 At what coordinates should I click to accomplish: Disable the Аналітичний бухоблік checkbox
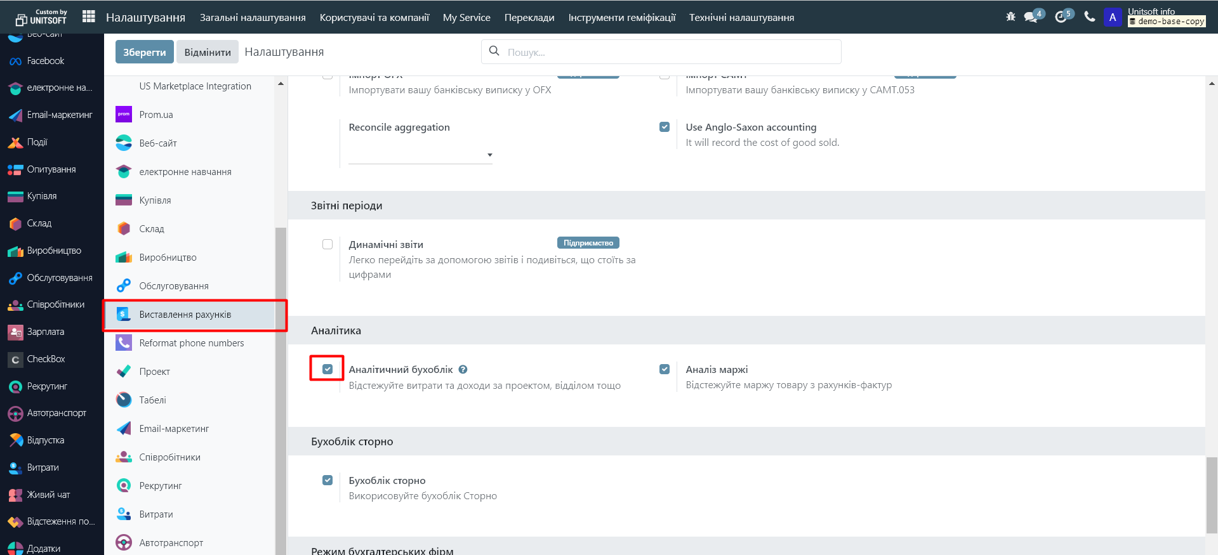[x=328, y=369]
